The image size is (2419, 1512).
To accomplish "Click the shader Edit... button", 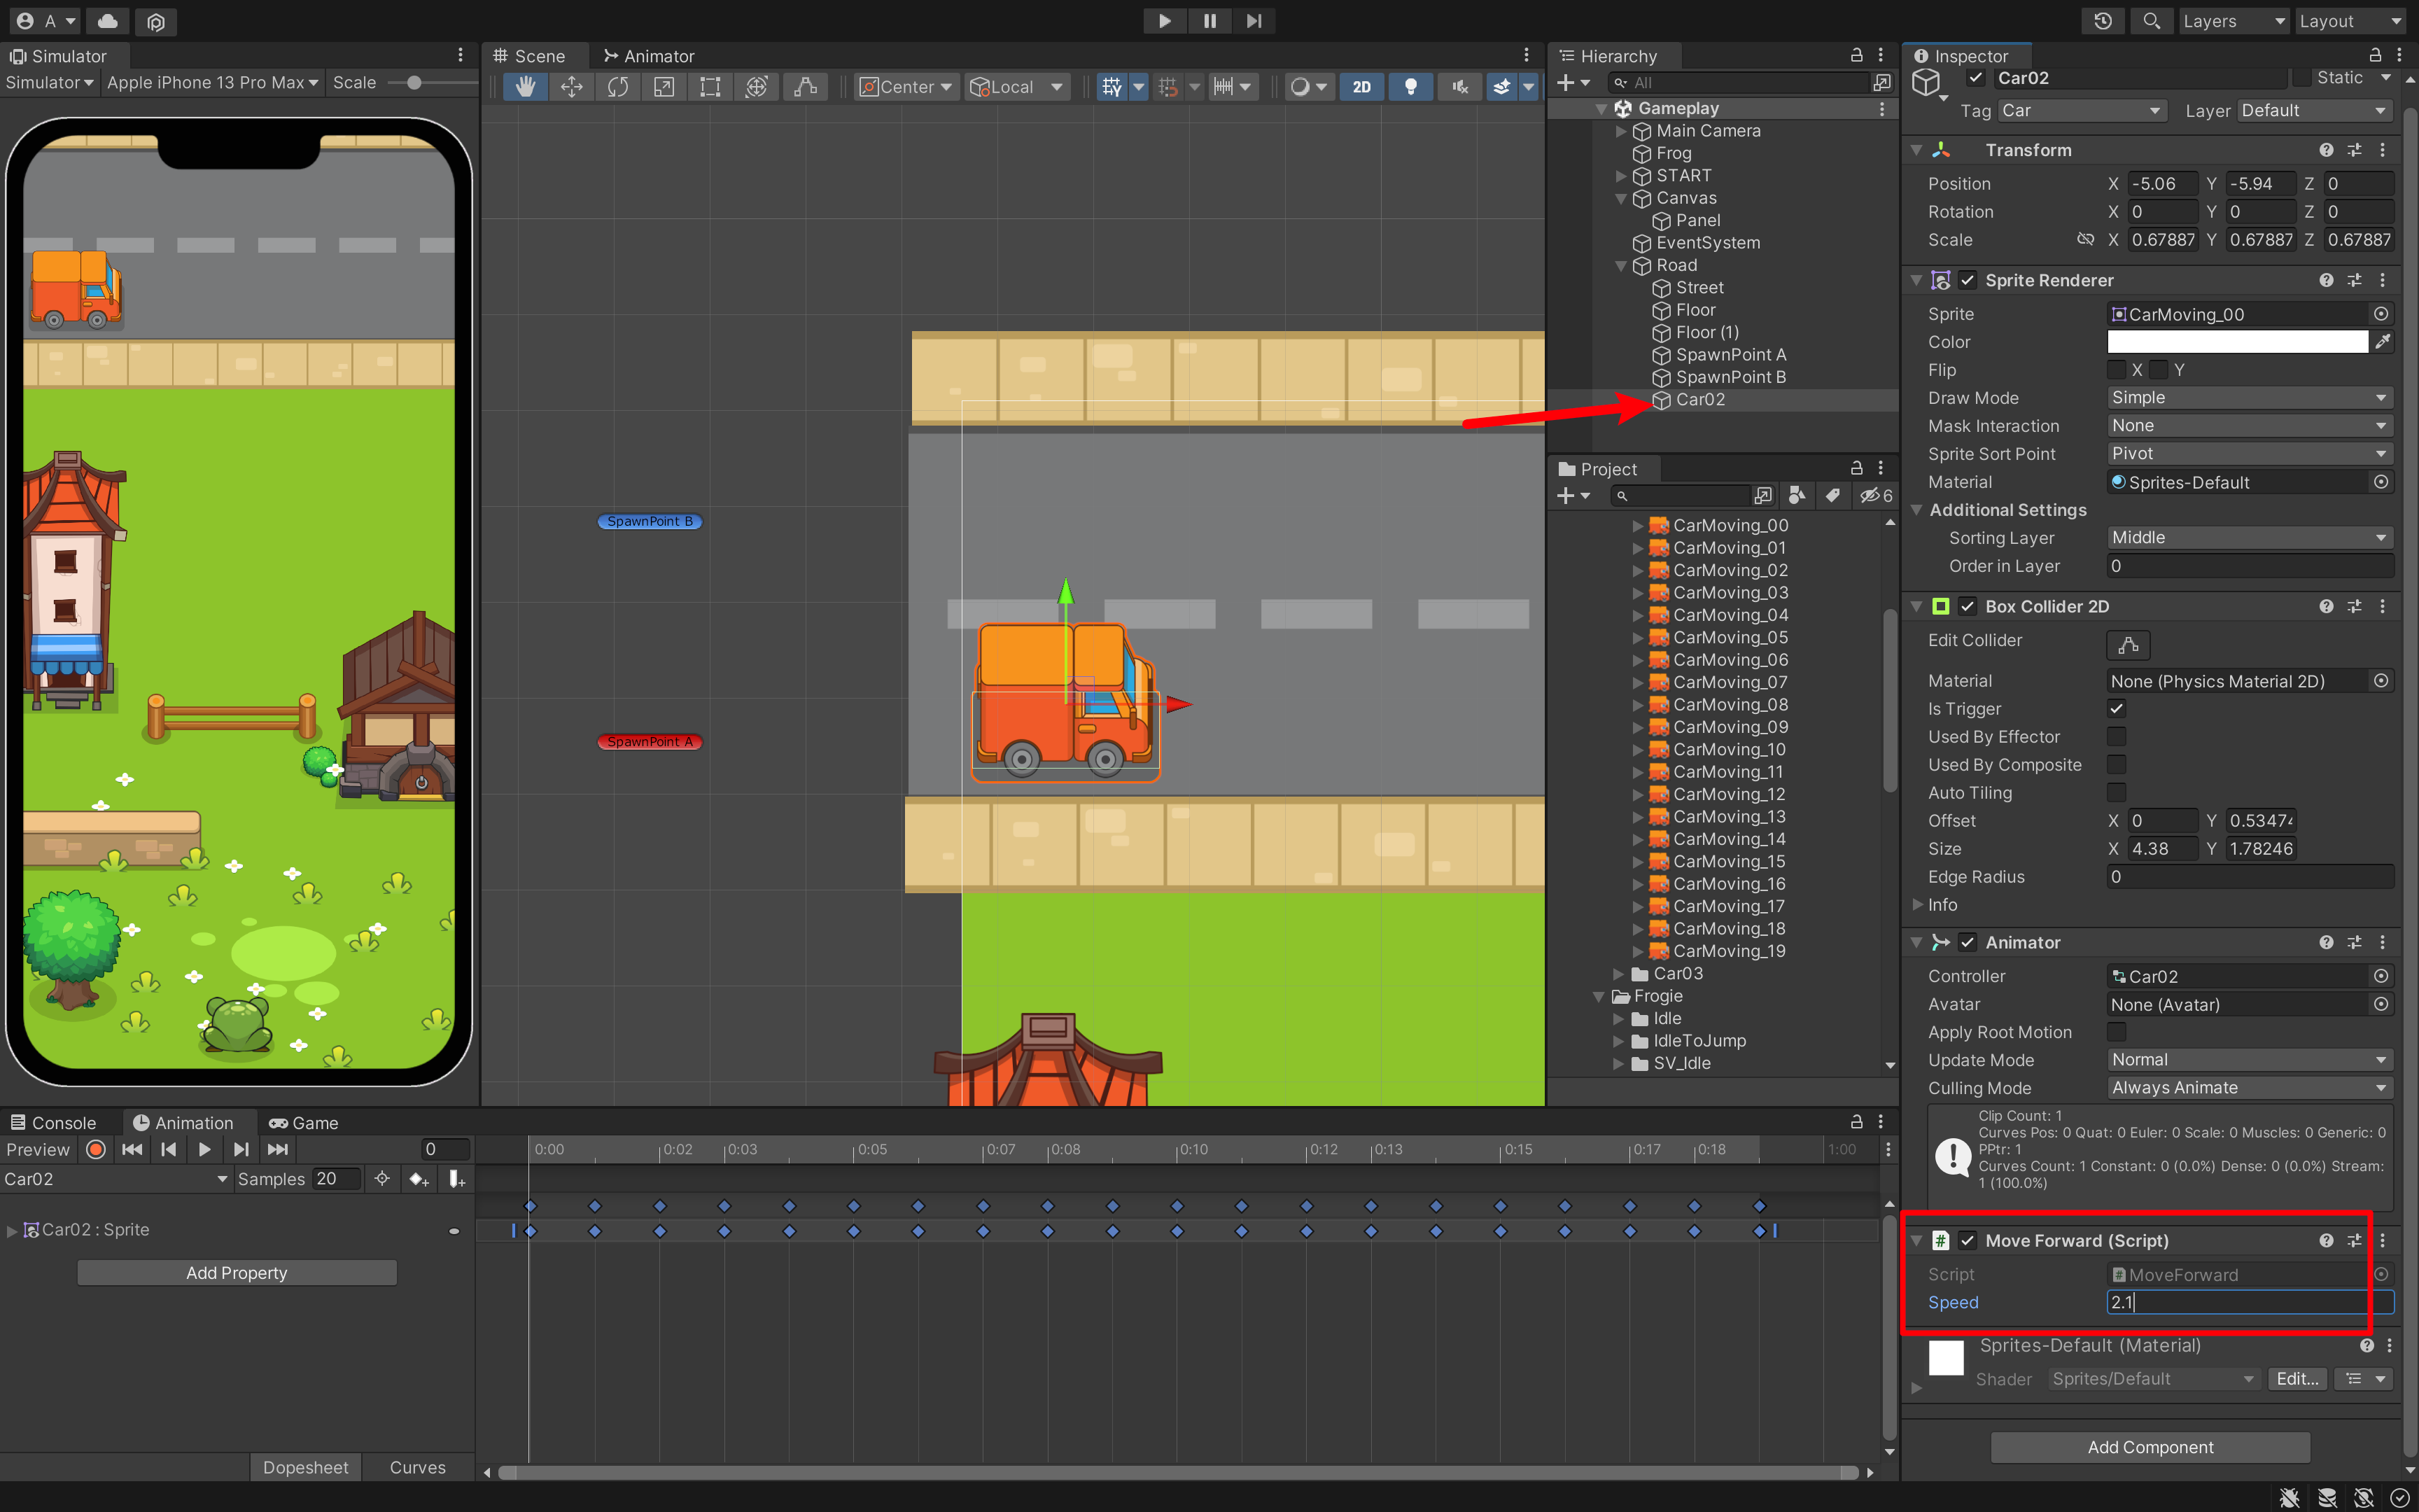I will click(2297, 1379).
